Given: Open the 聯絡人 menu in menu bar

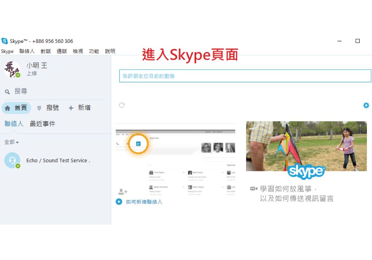Looking at the screenshot, I should (x=27, y=51).
